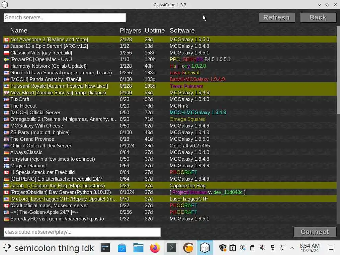Viewport: 340px width, 255px height.
Task: Select Official Opticraft Dev Server
Action: pos(170,146)
